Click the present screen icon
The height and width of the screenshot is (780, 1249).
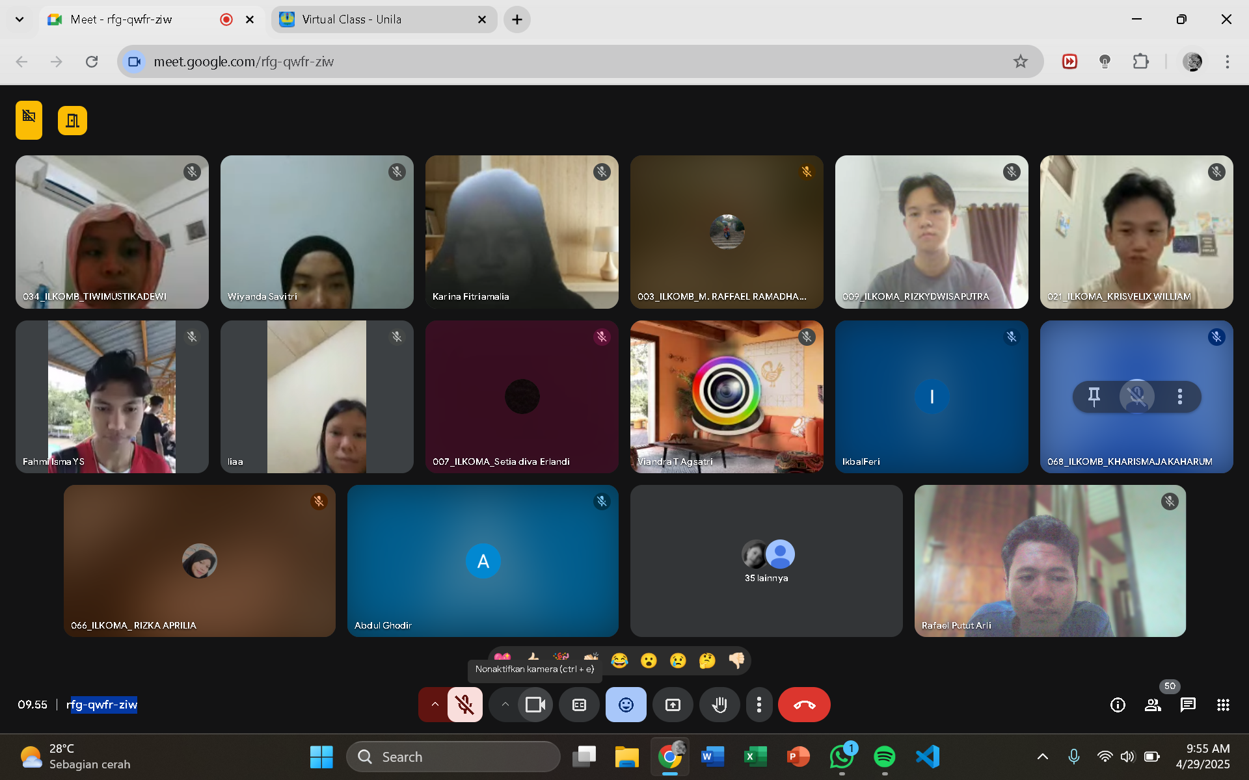click(x=673, y=705)
